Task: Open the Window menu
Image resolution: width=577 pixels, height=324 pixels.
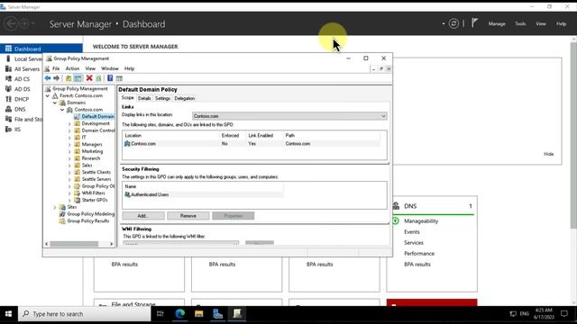Action: tap(110, 68)
